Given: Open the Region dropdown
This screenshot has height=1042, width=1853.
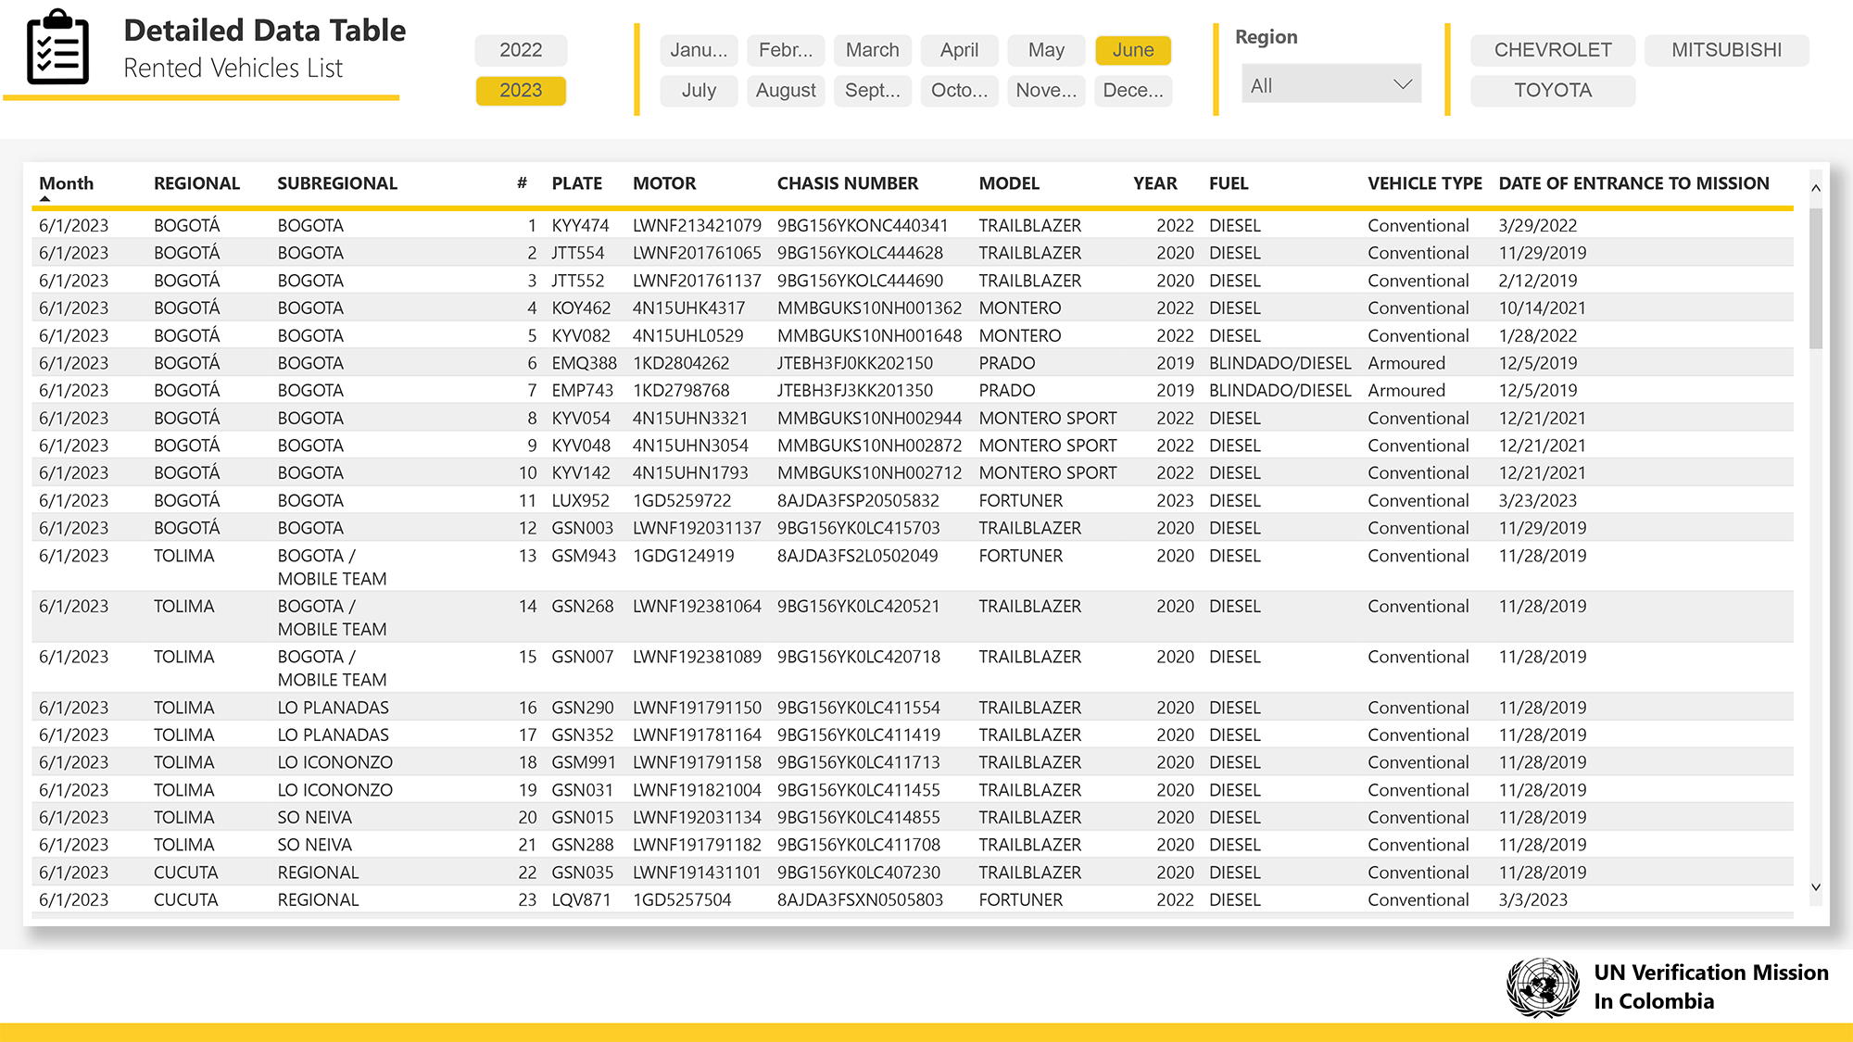Looking at the screenshot, I should pos(1330,85).
